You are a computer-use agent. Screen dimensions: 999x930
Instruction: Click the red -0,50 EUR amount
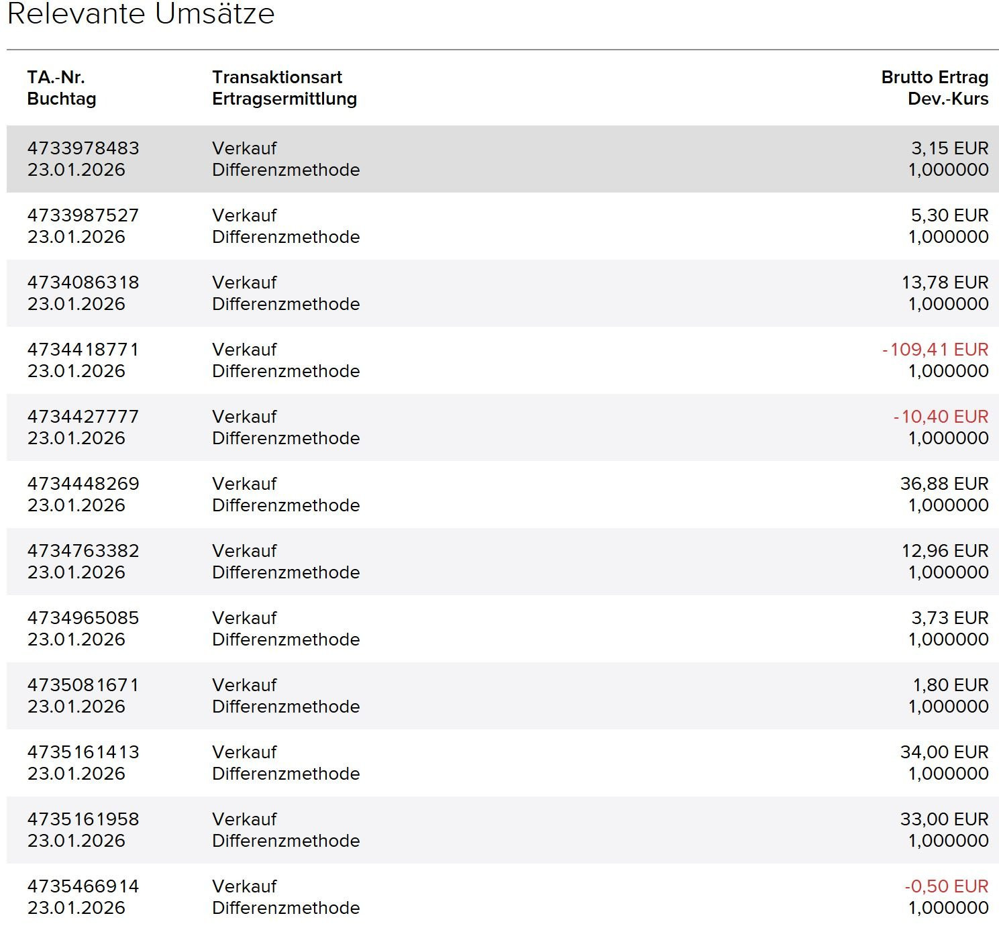(946, 886)
